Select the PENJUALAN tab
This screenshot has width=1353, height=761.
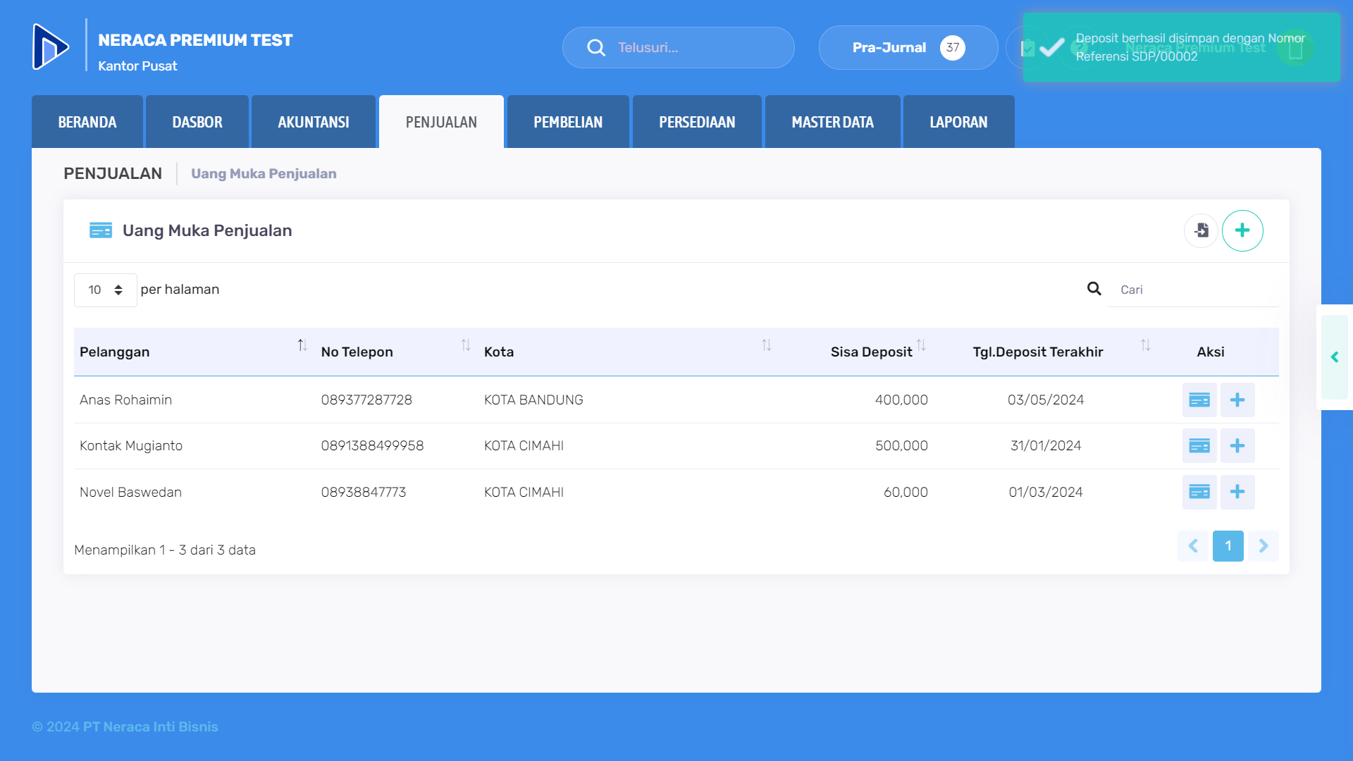[441, 122]
